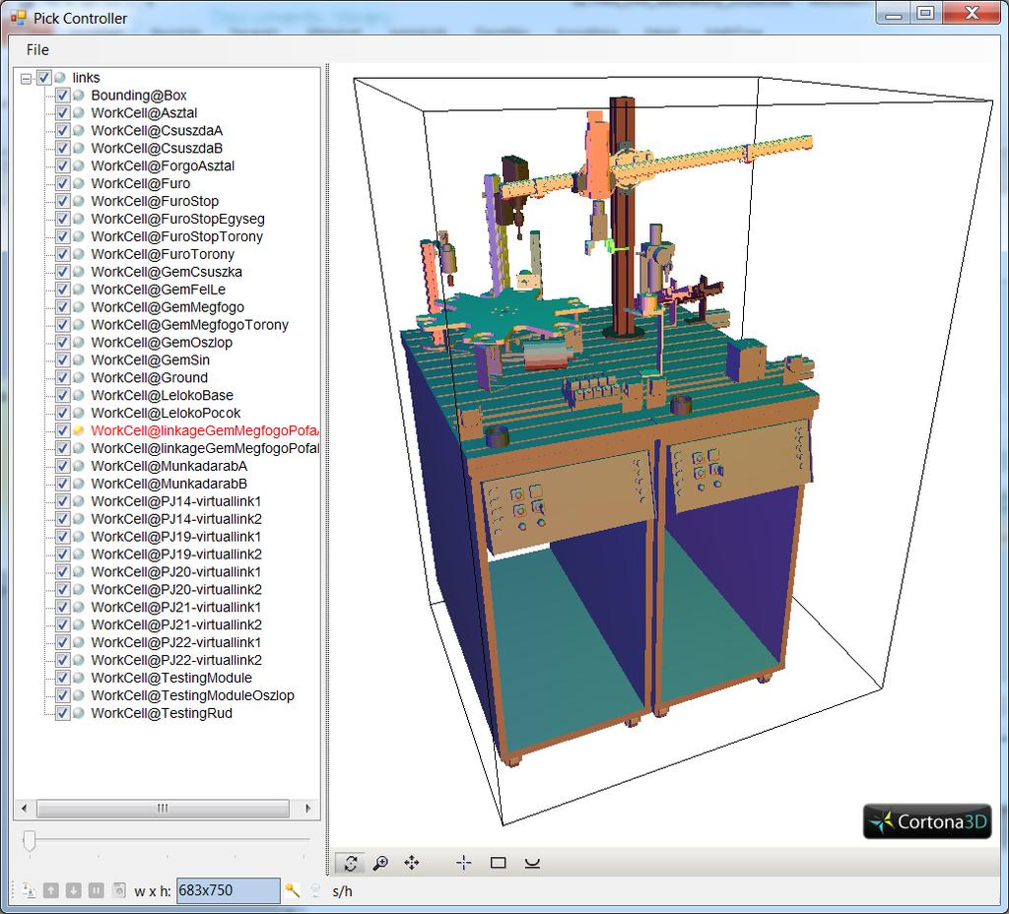Click the tree scrollbar's left arrow
1009x914 pixels.
(x=25, y=808)
